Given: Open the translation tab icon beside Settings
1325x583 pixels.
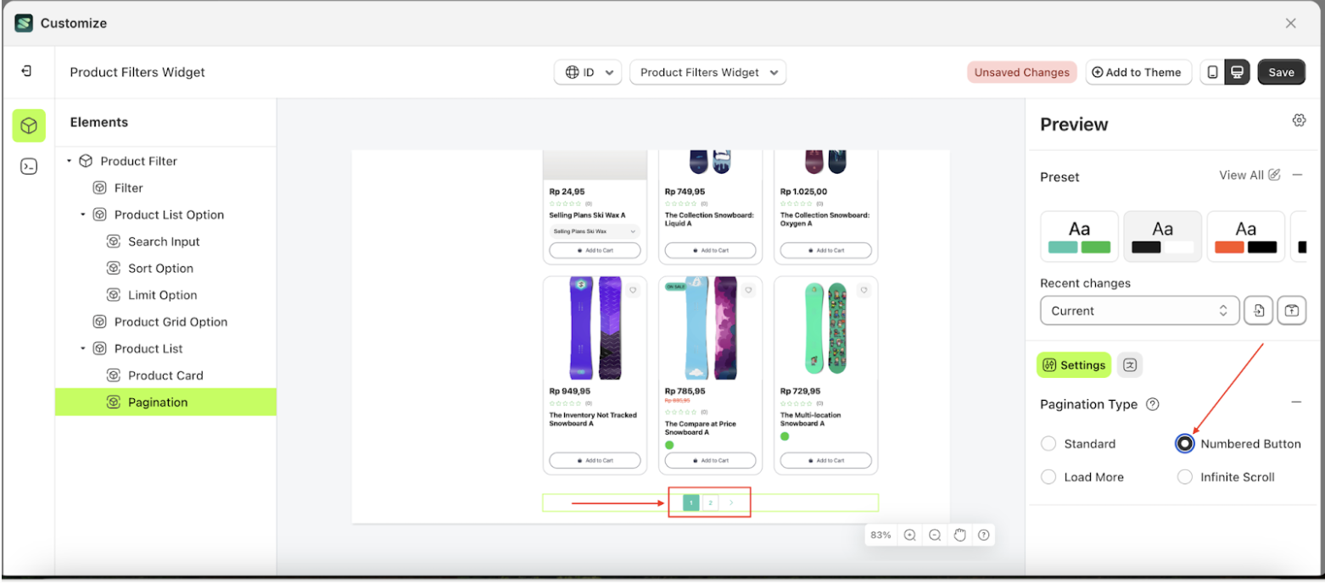Looking at the screenshot, I should (x=1129, y=365).
